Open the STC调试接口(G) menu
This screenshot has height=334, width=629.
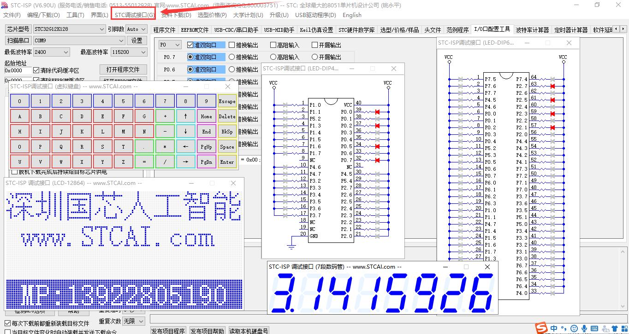coord(134,15)
